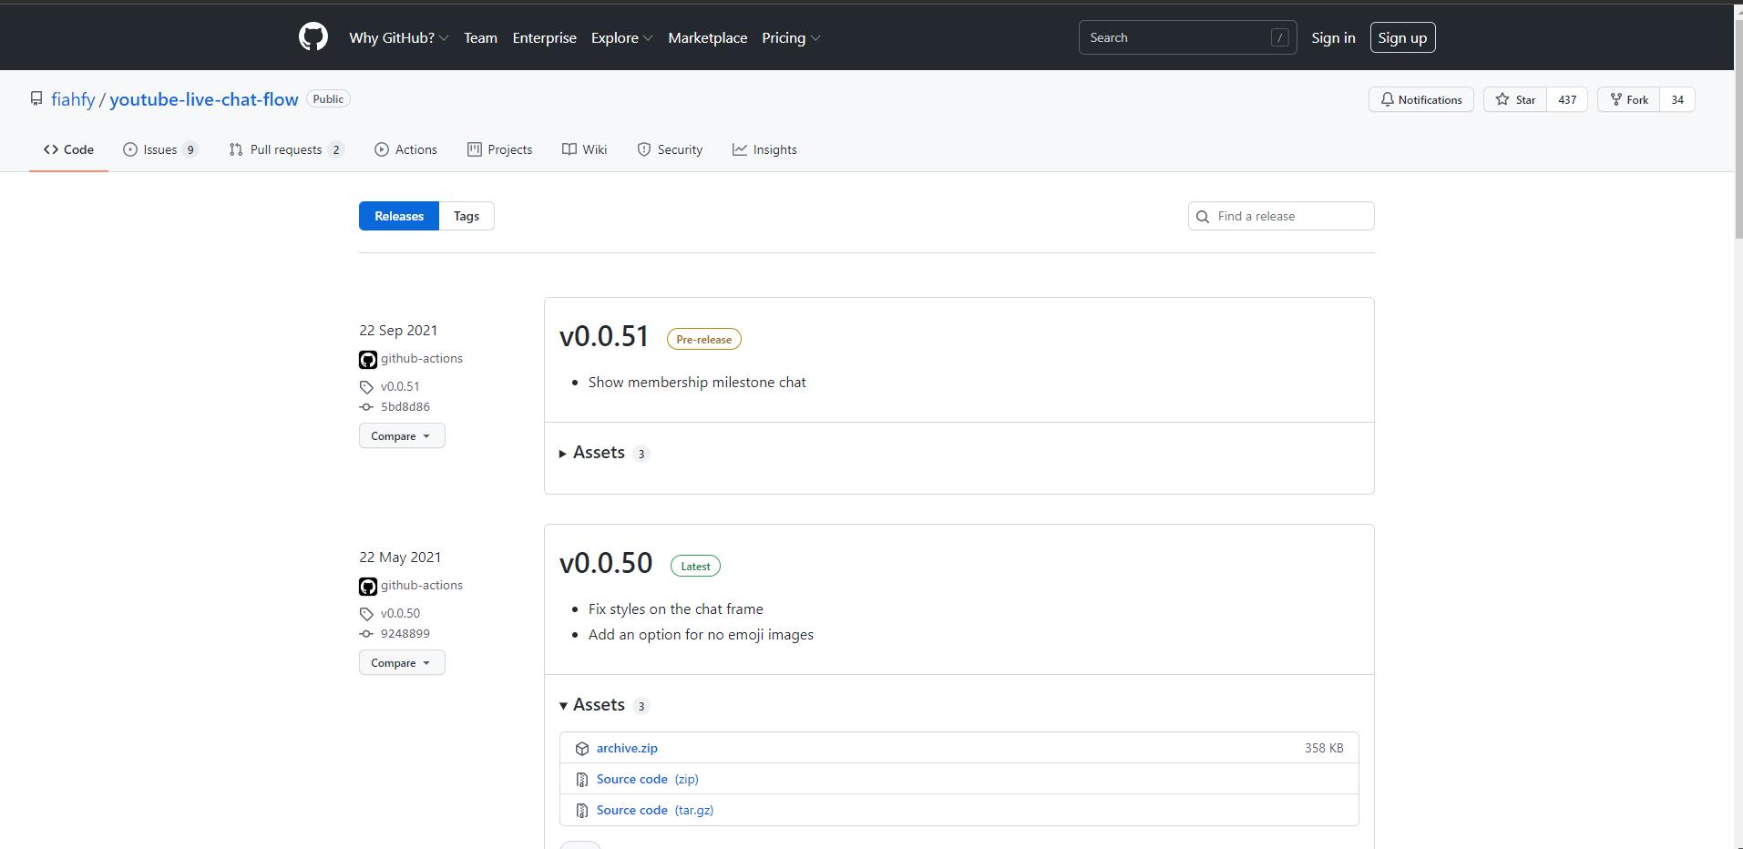1743x849 pixels.
Task: Click the Notifications button
Action: coord(1420,99)
